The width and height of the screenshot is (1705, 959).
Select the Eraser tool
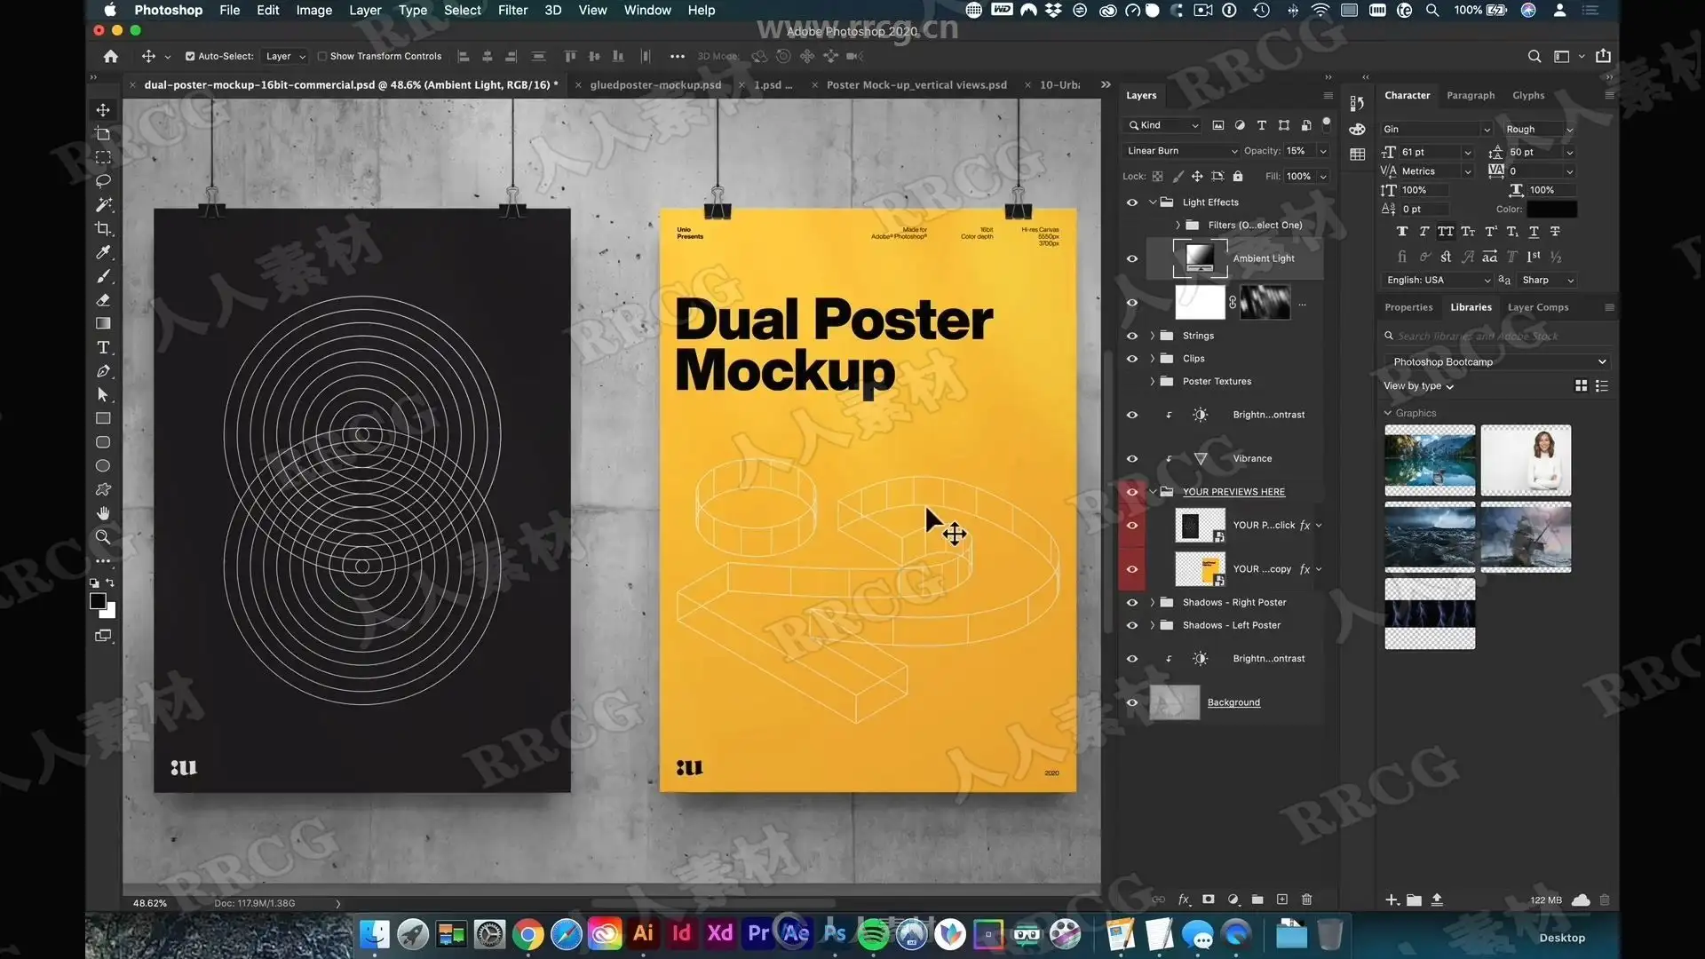[x=103, y=300]
